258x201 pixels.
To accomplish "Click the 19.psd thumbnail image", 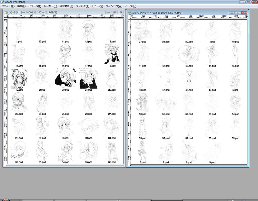I will point(19,78).
